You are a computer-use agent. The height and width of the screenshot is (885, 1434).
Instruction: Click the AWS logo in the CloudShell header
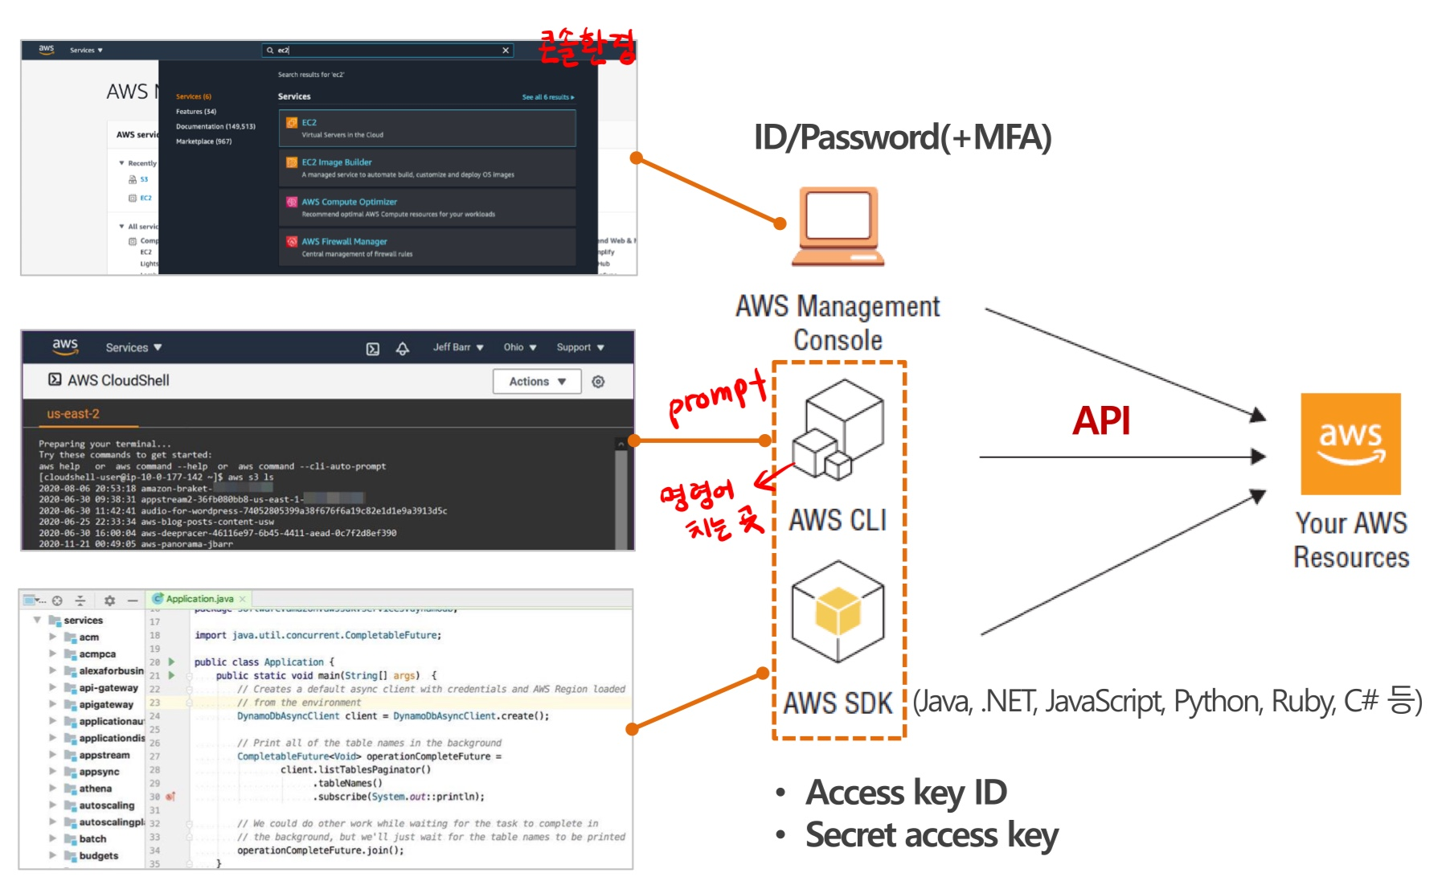point(65,346)
